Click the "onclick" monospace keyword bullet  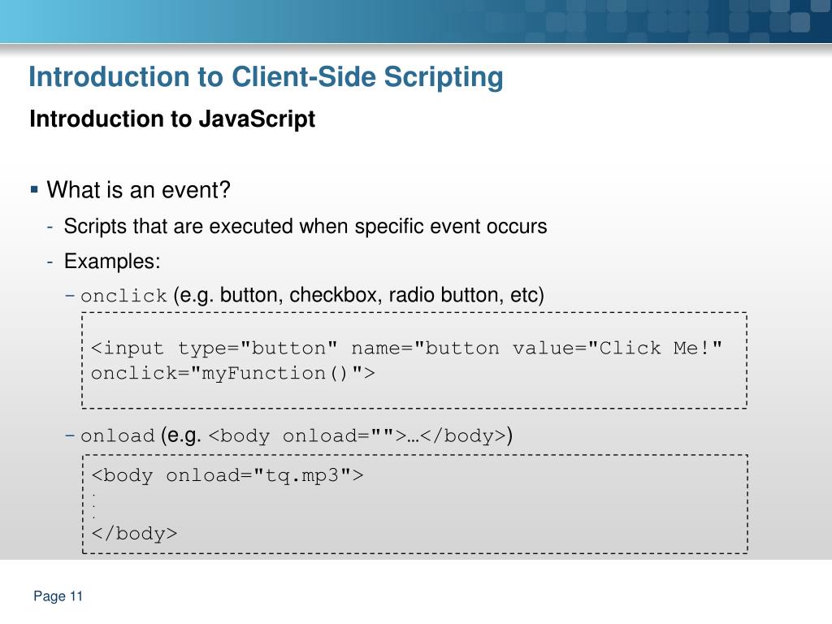tap(123, 297)
